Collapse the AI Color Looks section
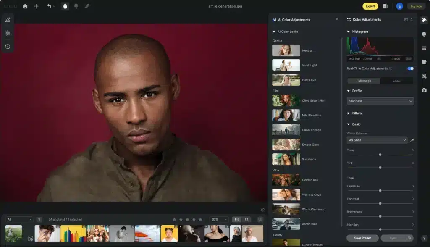Screen dimensions: 430x247 coord(274,32)
